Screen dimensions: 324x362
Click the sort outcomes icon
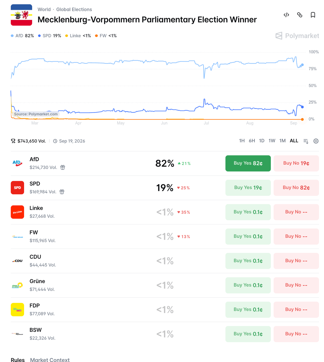click(x=306, y=141)
